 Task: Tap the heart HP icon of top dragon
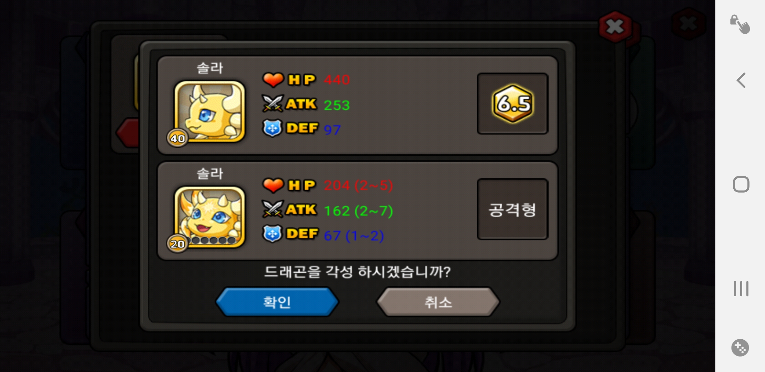(x=273, y=80)
